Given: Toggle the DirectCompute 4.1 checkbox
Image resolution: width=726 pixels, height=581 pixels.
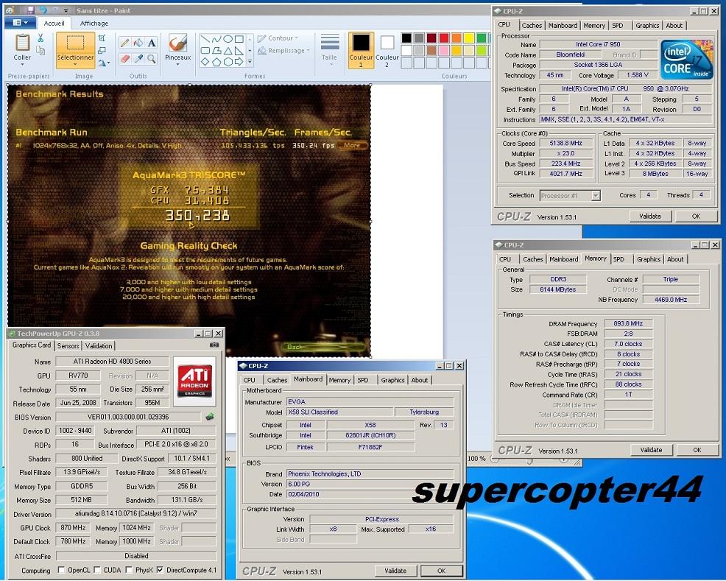Looking at the screenshot, I should pyautogui.click(x=160, y=570).
